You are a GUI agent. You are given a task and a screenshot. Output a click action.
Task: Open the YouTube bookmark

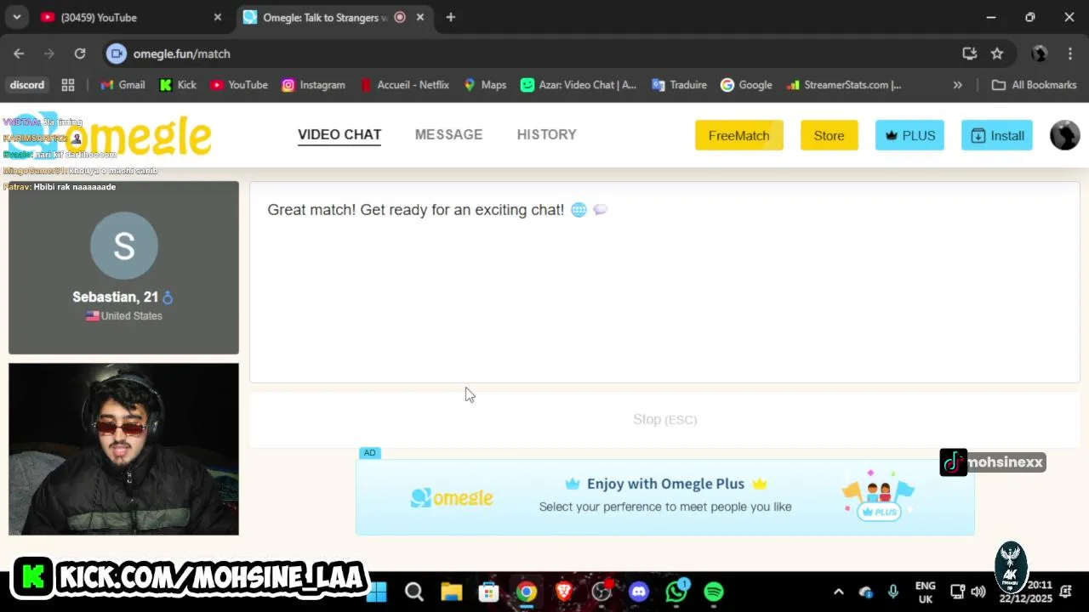pos(239,85)
